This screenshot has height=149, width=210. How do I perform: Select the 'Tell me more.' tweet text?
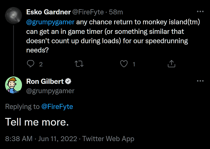coord(37,122)
